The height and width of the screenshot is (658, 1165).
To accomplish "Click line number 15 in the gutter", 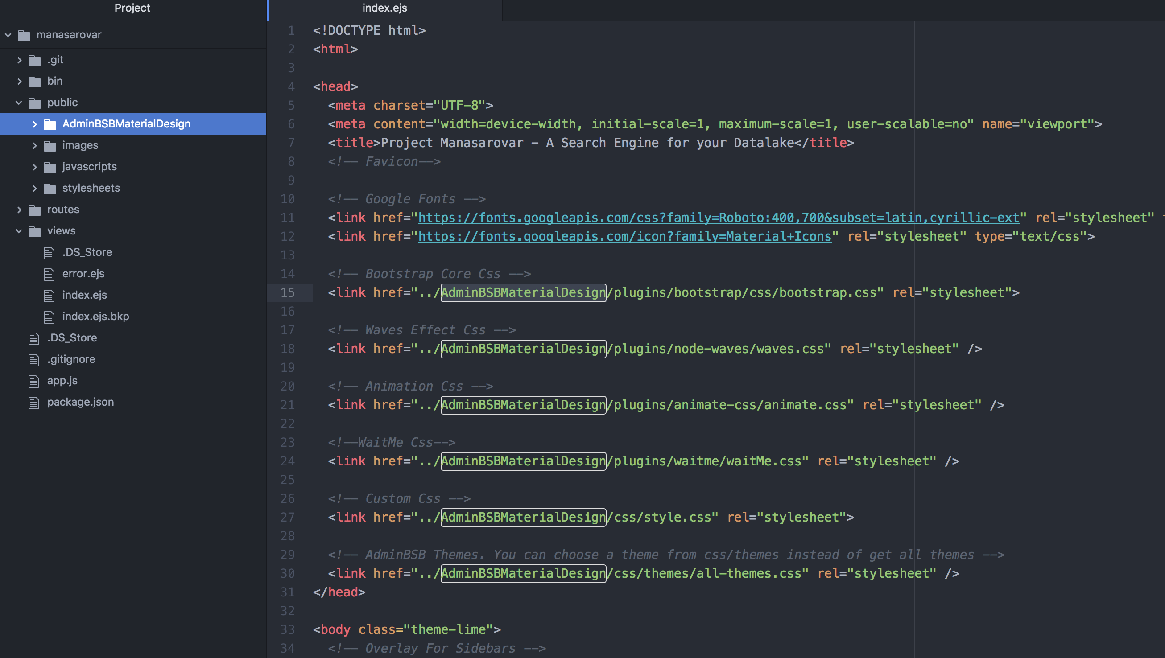I will click(x=288, y=293).
